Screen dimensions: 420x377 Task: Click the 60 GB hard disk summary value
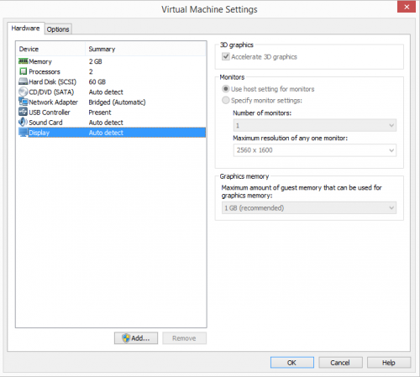point(97,81)
